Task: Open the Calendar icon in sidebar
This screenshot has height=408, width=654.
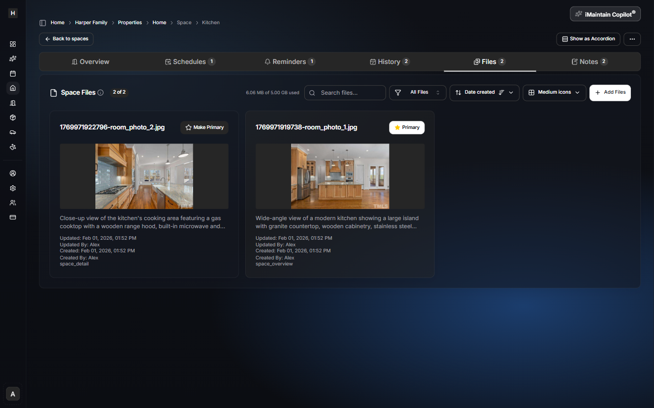Action: 13,74
